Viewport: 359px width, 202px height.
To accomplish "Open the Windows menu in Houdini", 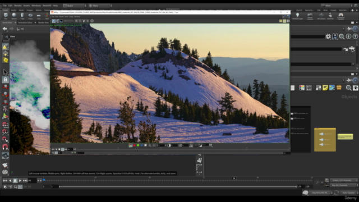I will [36, 6].
